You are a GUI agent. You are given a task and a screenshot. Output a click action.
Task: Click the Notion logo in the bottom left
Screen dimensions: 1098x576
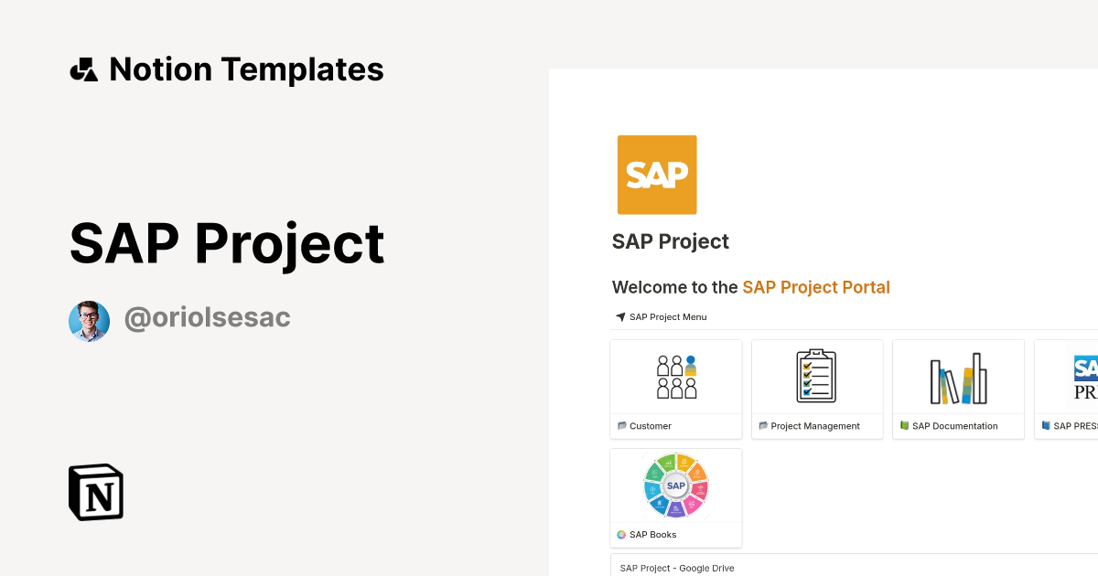coord(96,492)
